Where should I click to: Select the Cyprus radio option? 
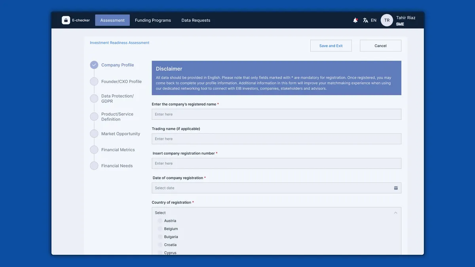point(160,253)
